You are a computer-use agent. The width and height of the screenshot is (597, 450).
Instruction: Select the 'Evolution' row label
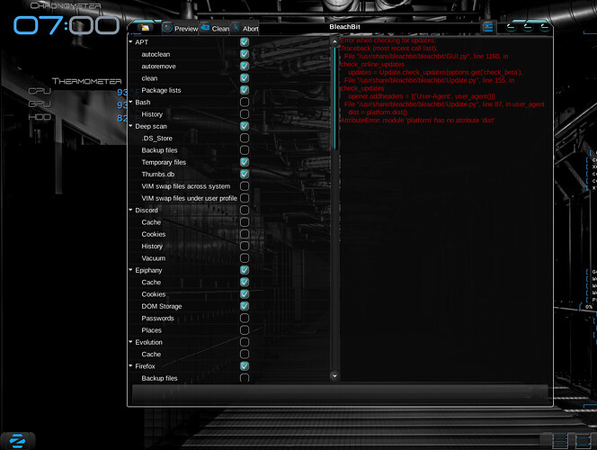click(x=148, y=342)
